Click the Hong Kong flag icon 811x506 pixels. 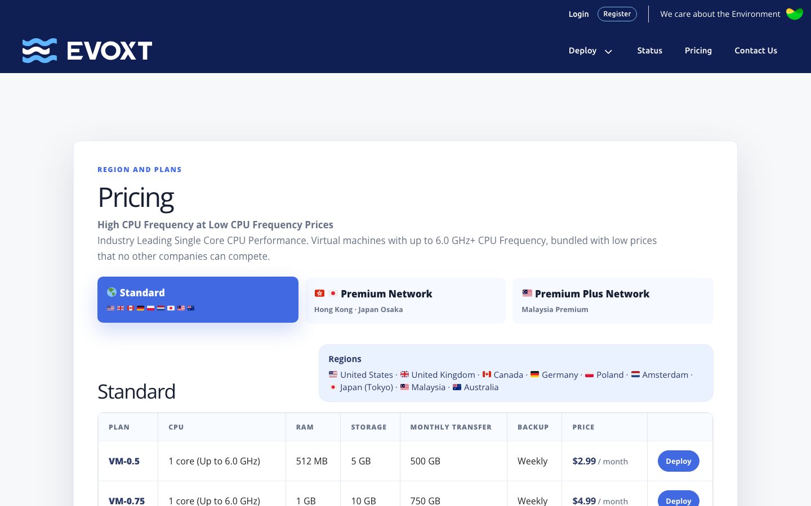coord(319,293)
